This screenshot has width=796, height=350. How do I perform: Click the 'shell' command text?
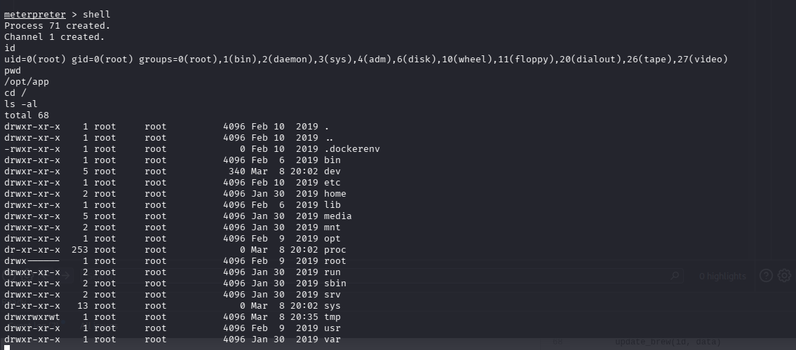tap(97, 15)
